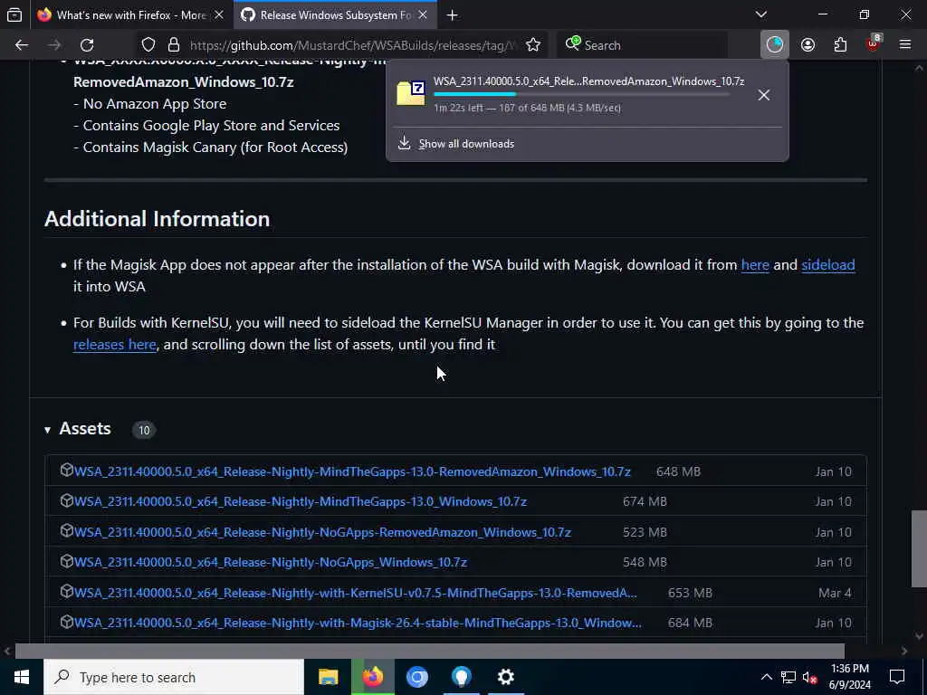The width and height of the screenshot is (927, 695).
Task: Click the 10 assets count badge
Action: (144, 430)
